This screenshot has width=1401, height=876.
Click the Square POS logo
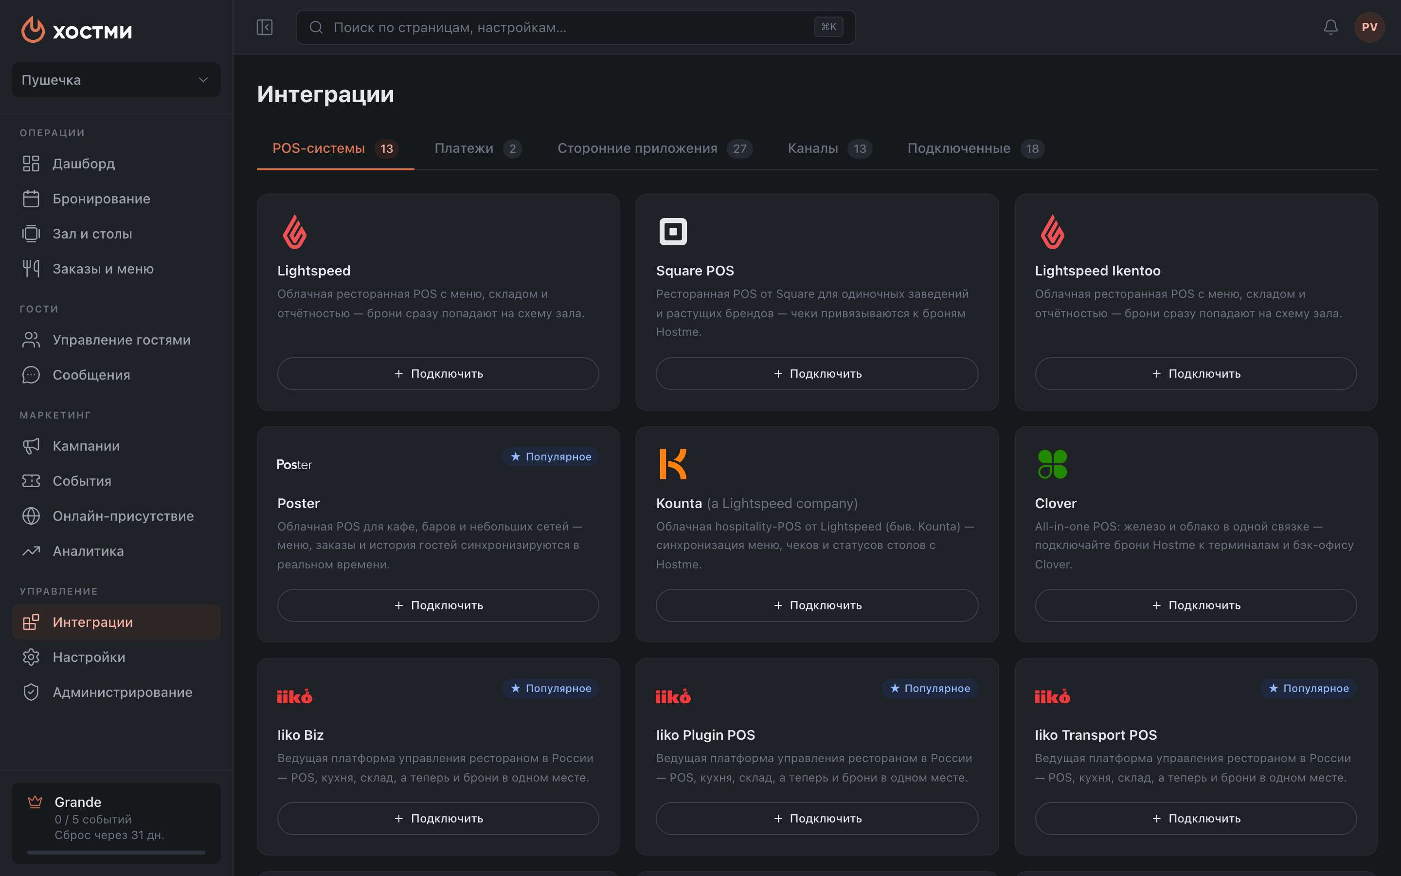tap(673, 232)
